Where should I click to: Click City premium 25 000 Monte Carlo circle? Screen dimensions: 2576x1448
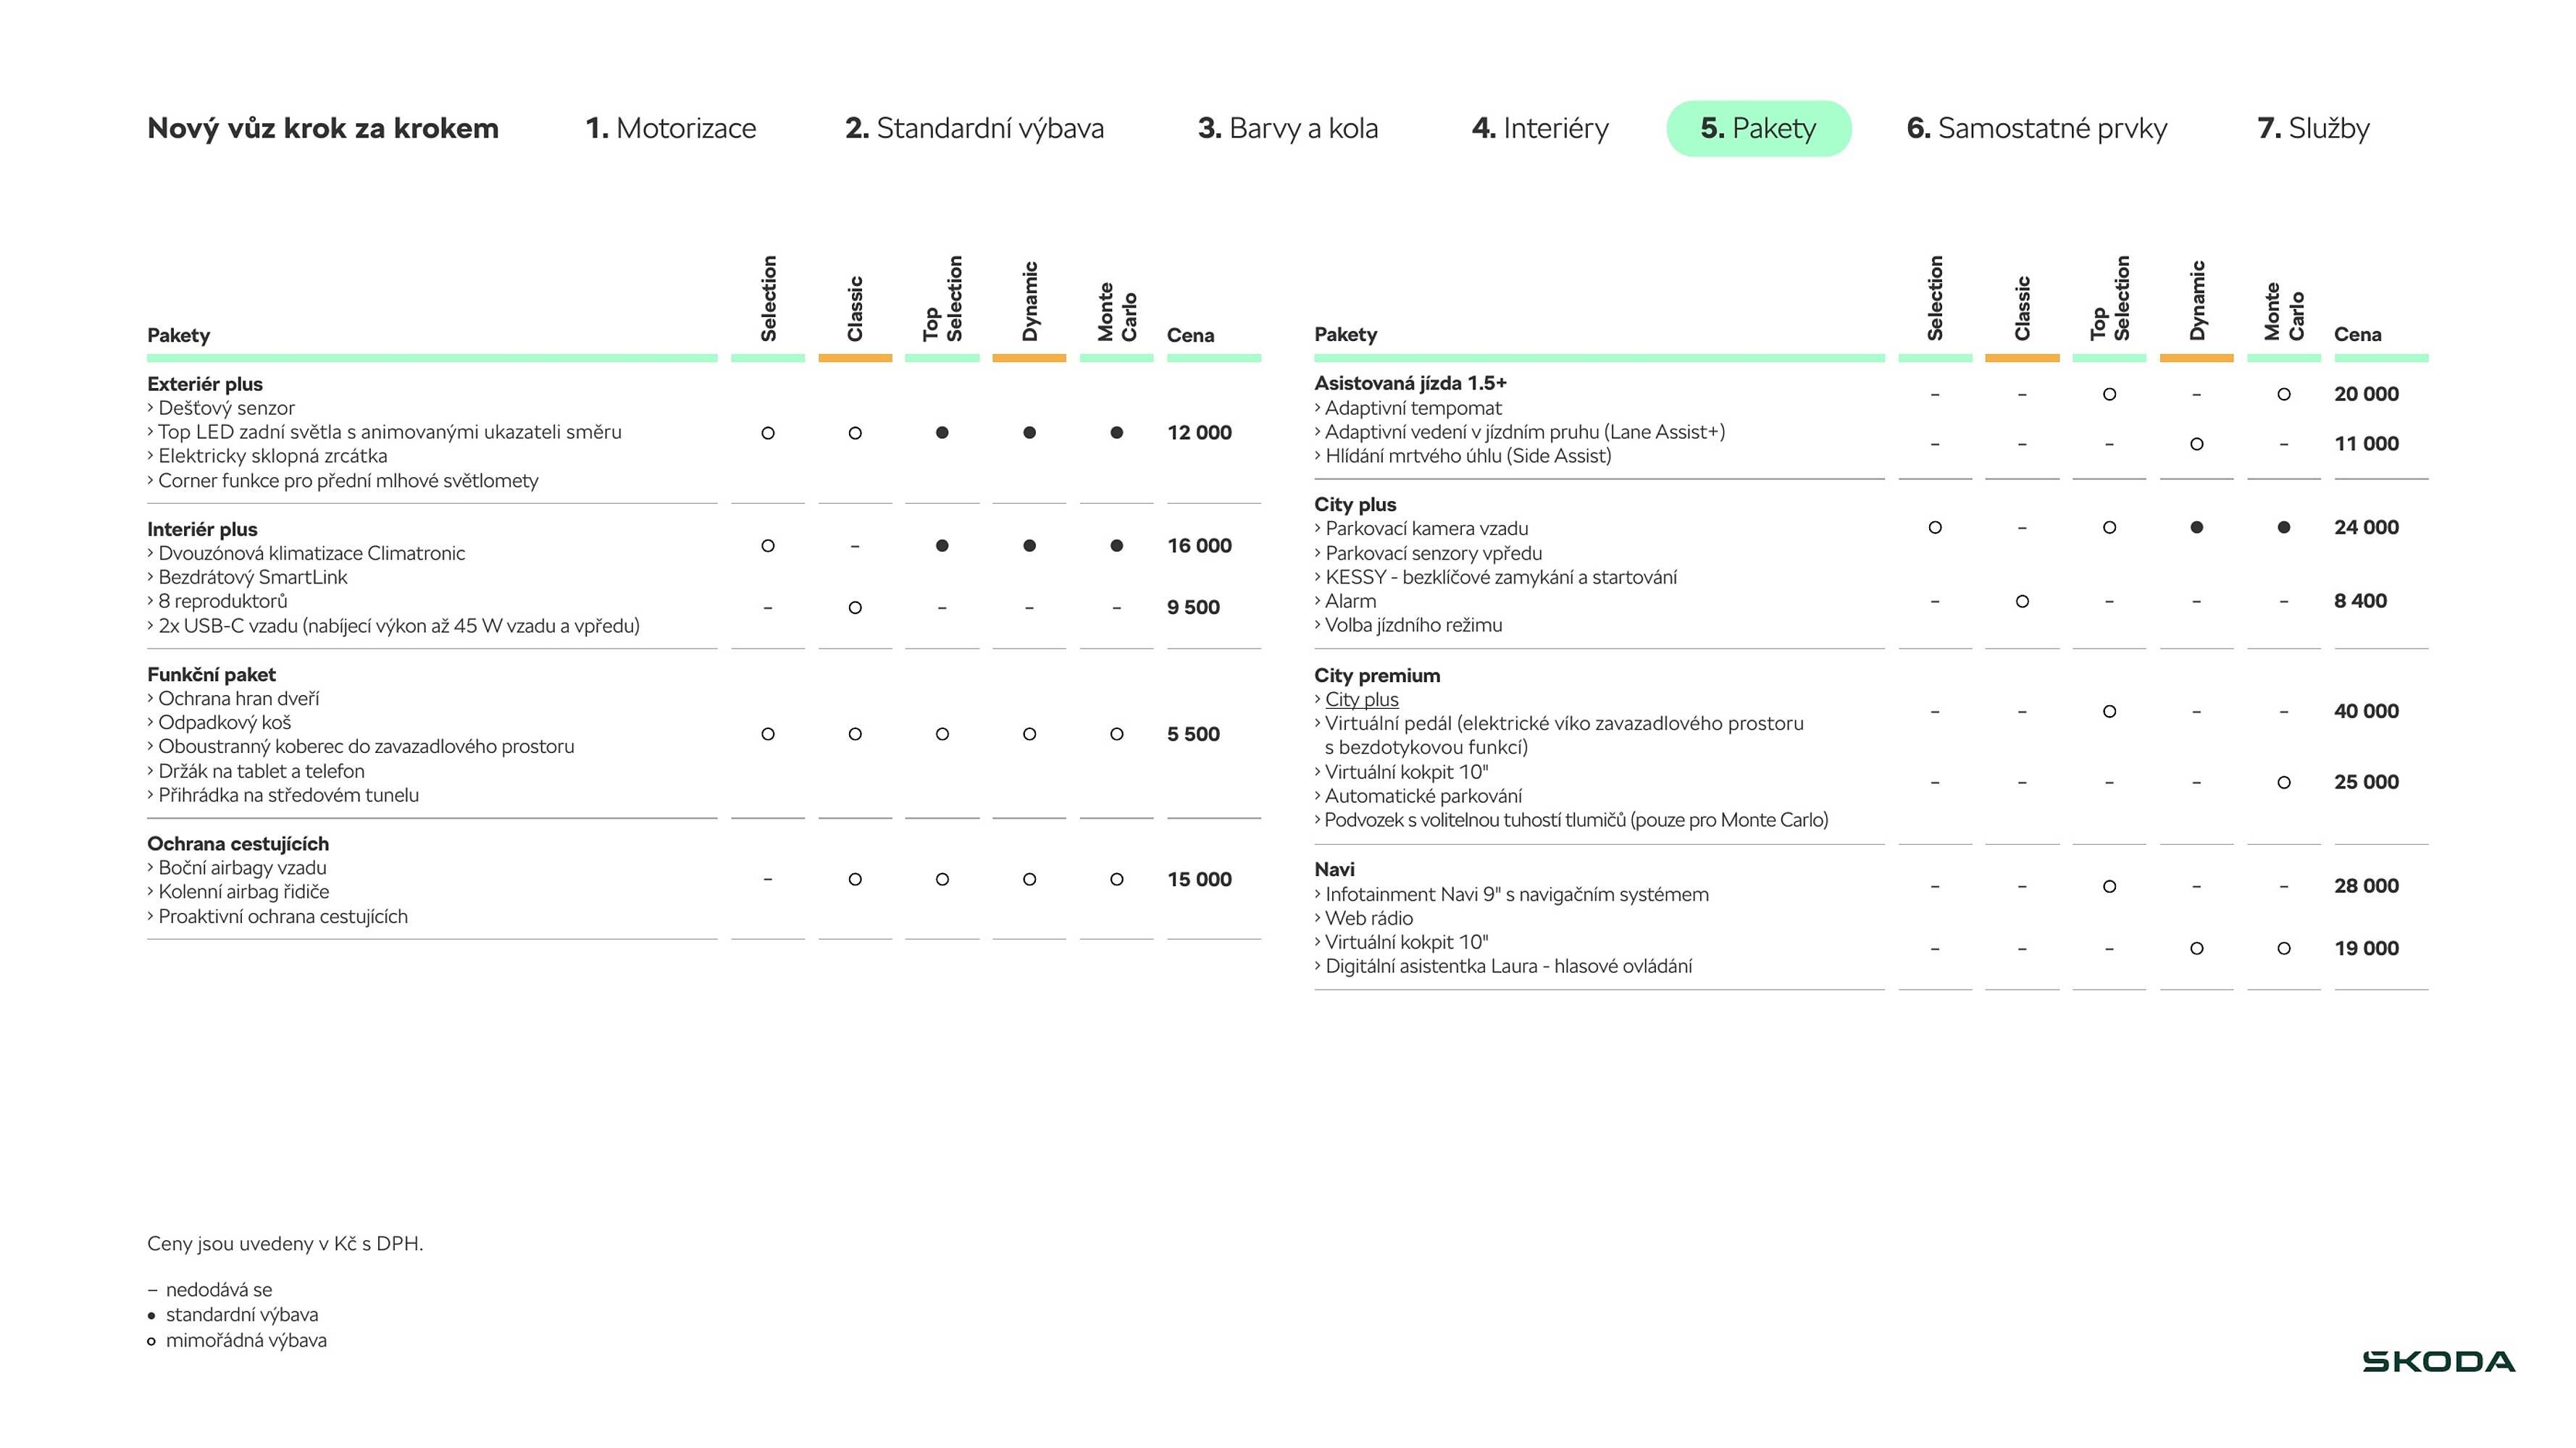pyautogui.click(x=2283, y=783)
